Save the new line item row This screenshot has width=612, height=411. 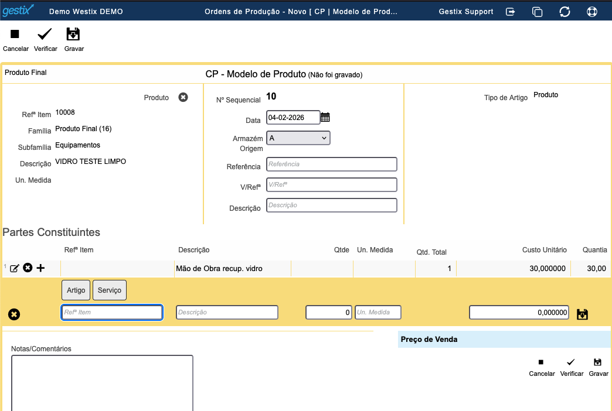point(582,314)
